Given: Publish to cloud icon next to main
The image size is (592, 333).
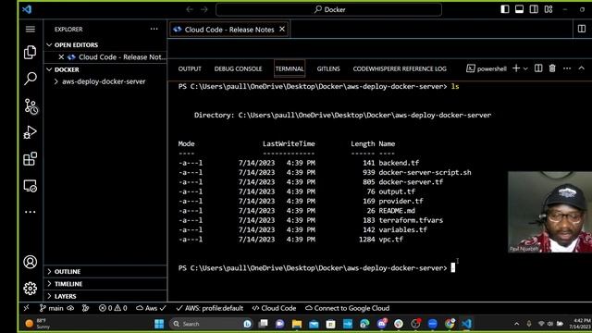Looking at the screenshot, I should click(x=70, y=308).
